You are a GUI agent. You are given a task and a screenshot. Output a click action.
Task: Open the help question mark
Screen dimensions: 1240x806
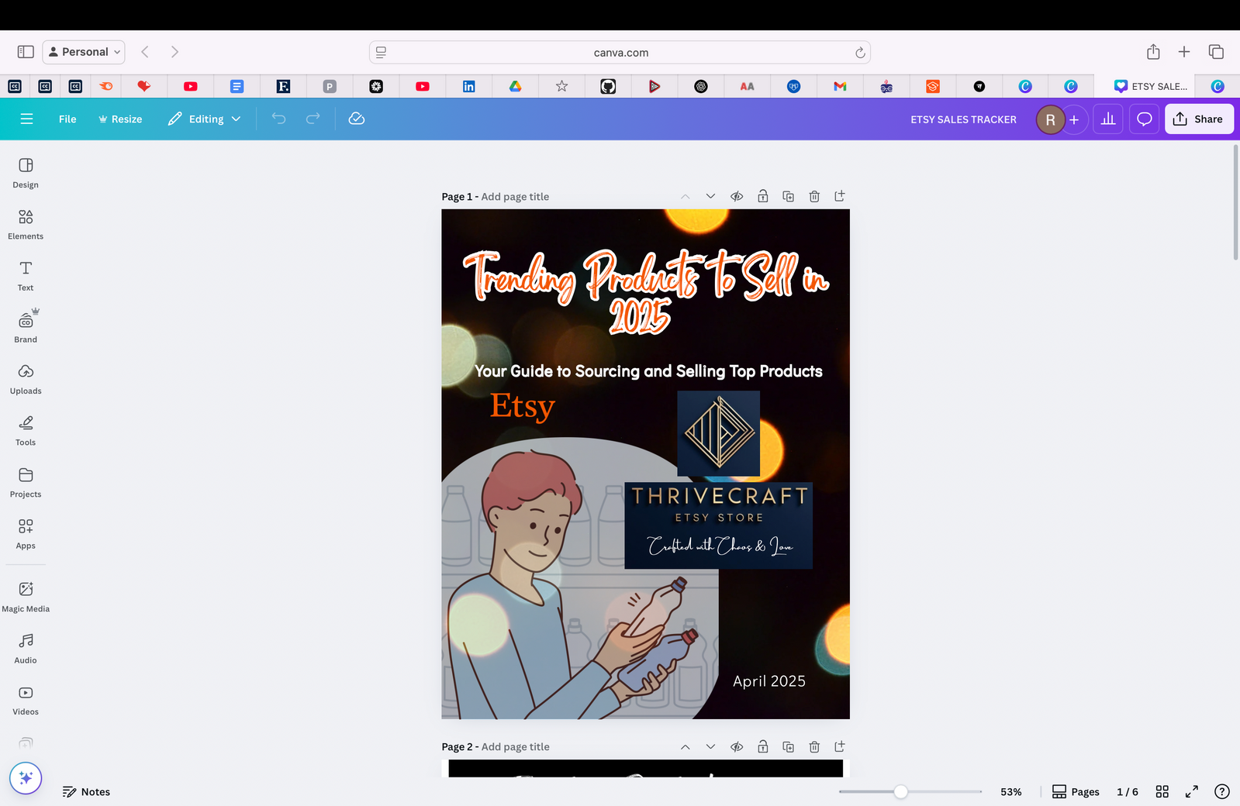point(1221,791)
